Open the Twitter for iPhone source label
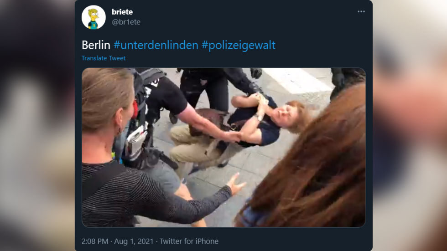 pos(189,241)
